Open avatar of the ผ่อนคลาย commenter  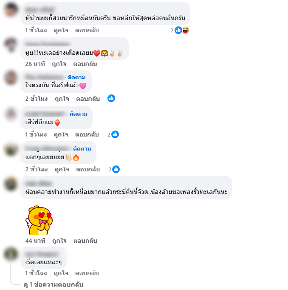pyautogui.click(x=11, y=184)
